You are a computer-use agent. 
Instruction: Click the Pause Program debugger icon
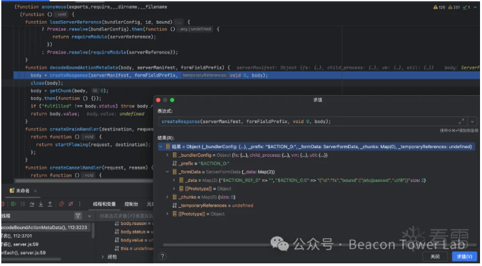click(x=23, y=204)
